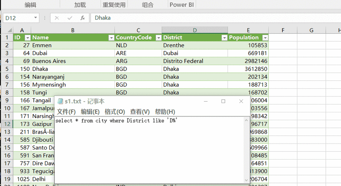Open Notepad 查看(V) menu
This screenshot has height=186, width=341.
pos(140,112)
